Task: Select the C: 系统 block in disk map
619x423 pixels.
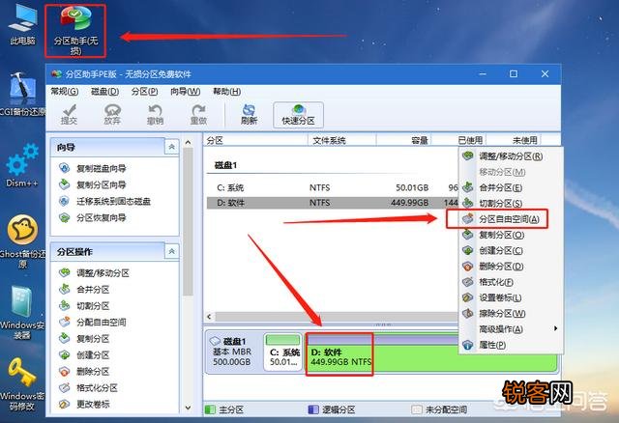Action: pyautogui.click(x=283, y=352)
